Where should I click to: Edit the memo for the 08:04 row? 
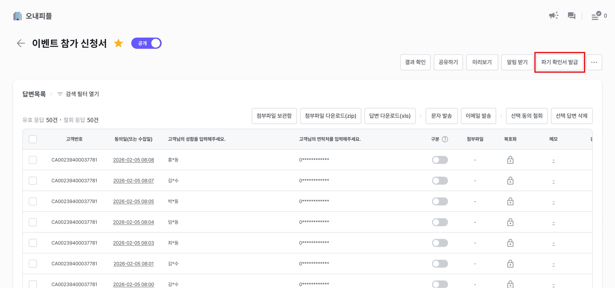[x=553, y=223]
